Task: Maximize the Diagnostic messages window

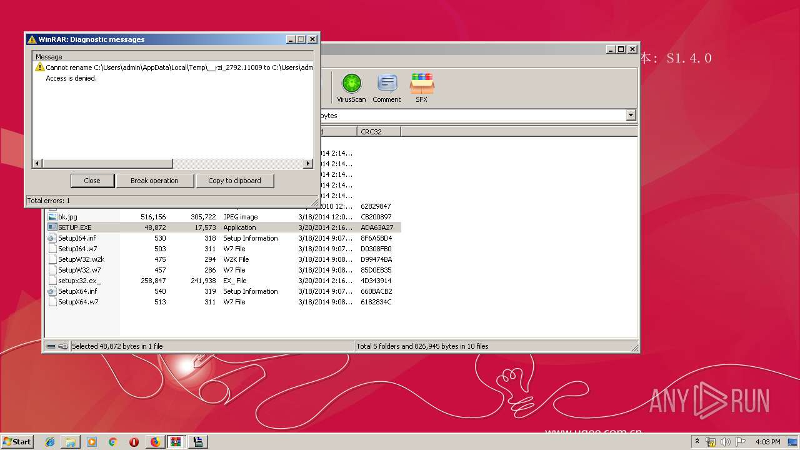Action: coord(301,39)
